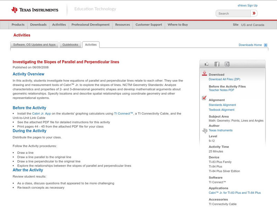Click Texas Instruments author link
This screenshot has height=207, width=277.
click(221, 130)
